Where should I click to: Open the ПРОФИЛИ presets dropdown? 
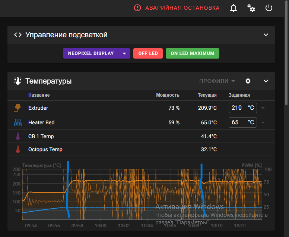(x=217, y=81)
